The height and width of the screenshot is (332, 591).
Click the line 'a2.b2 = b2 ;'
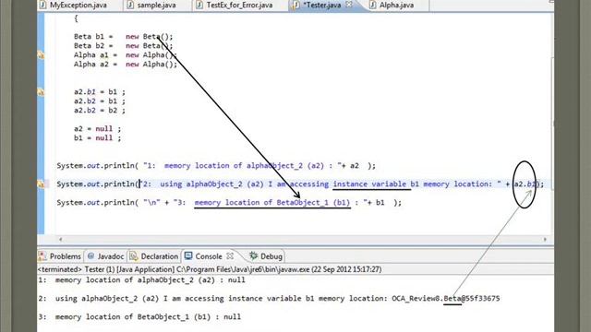[100, 111]
